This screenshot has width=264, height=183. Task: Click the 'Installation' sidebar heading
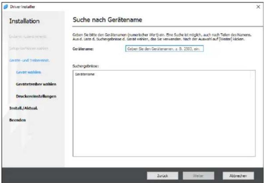tap(25, 21)
